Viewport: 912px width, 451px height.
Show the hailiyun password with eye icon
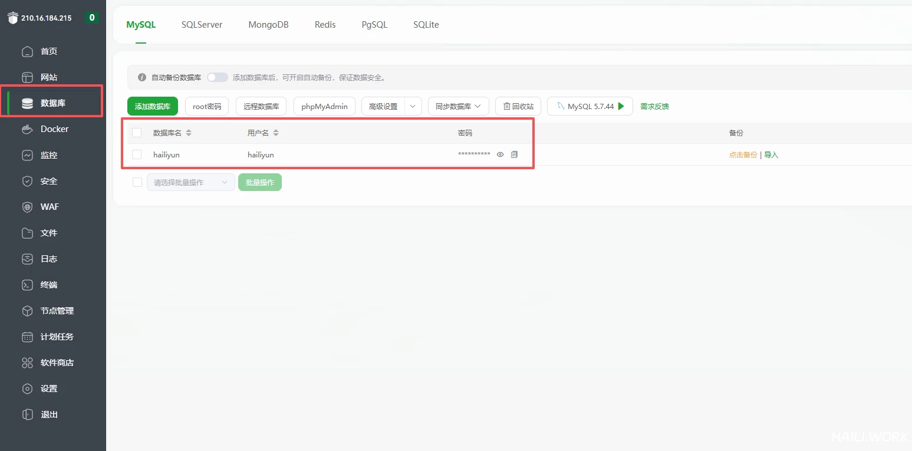tap(500, 154)
